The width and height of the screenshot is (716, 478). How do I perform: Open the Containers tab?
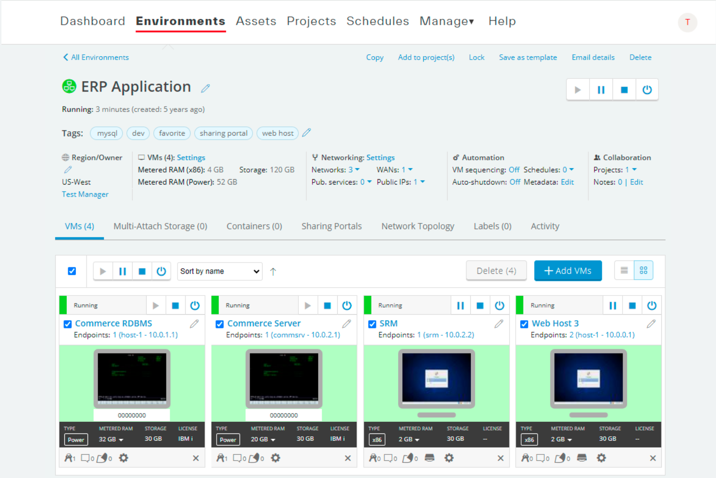click(254, 226)
